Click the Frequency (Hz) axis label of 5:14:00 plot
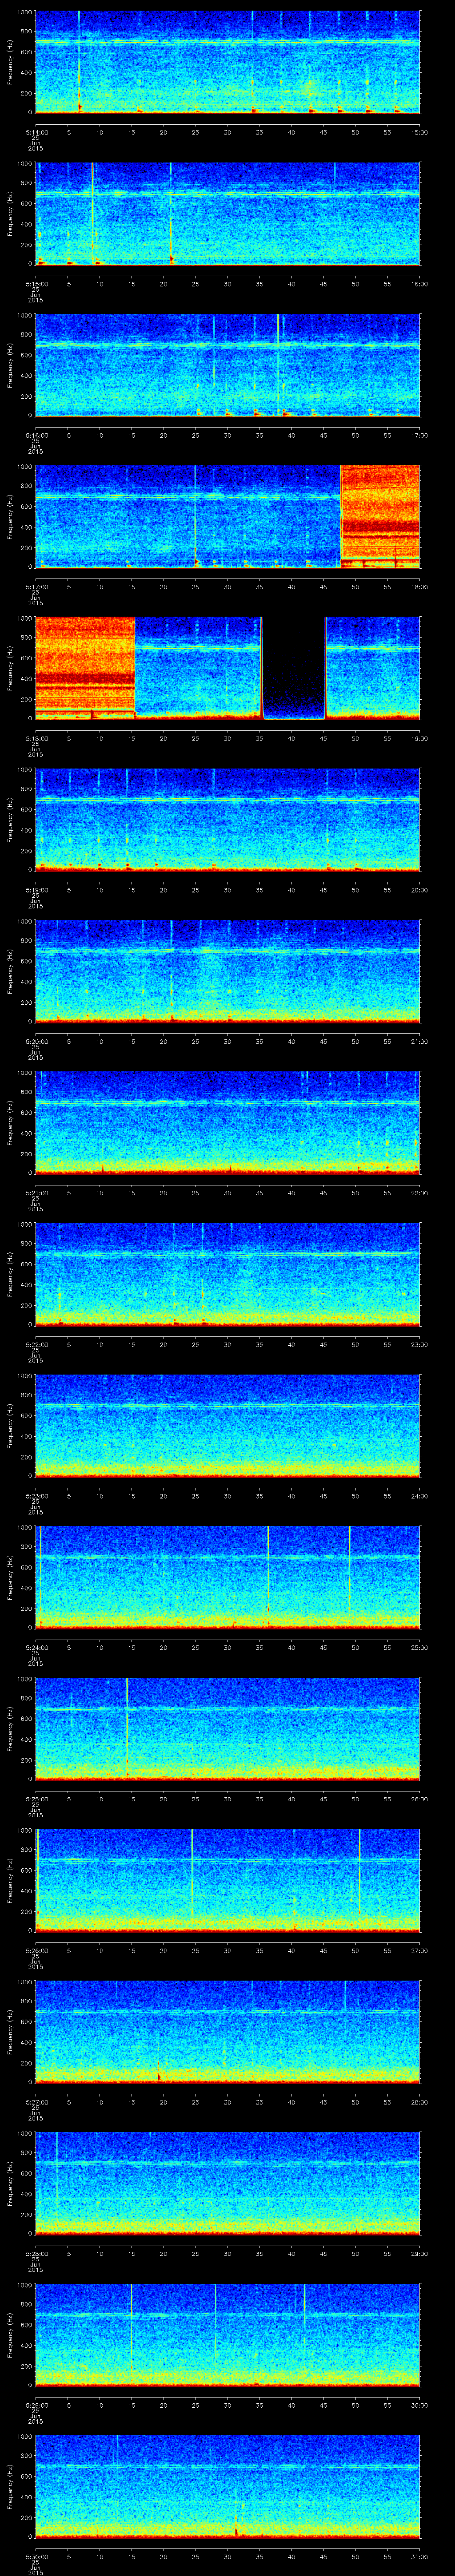Viewport: 455px width, 2576px height. click(x=10, y=62)
